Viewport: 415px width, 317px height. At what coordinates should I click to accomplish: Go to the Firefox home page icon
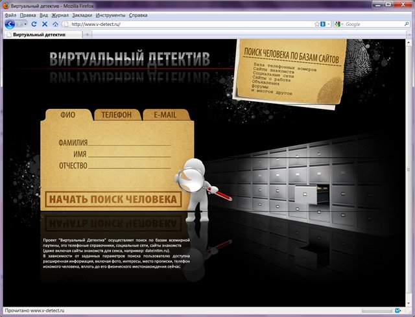click(x=56, y=24)
